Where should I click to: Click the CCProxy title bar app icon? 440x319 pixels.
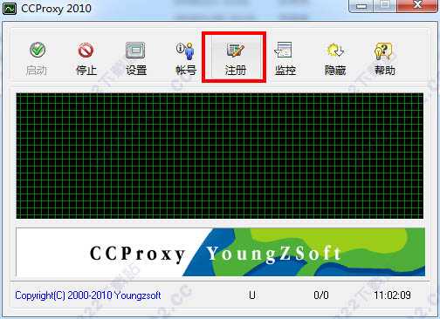pos(10,9)
